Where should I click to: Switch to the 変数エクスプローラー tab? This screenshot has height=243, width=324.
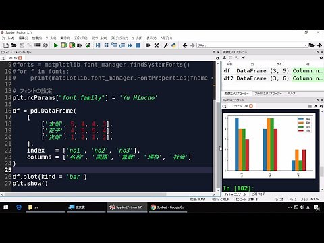tap(236, 94)
